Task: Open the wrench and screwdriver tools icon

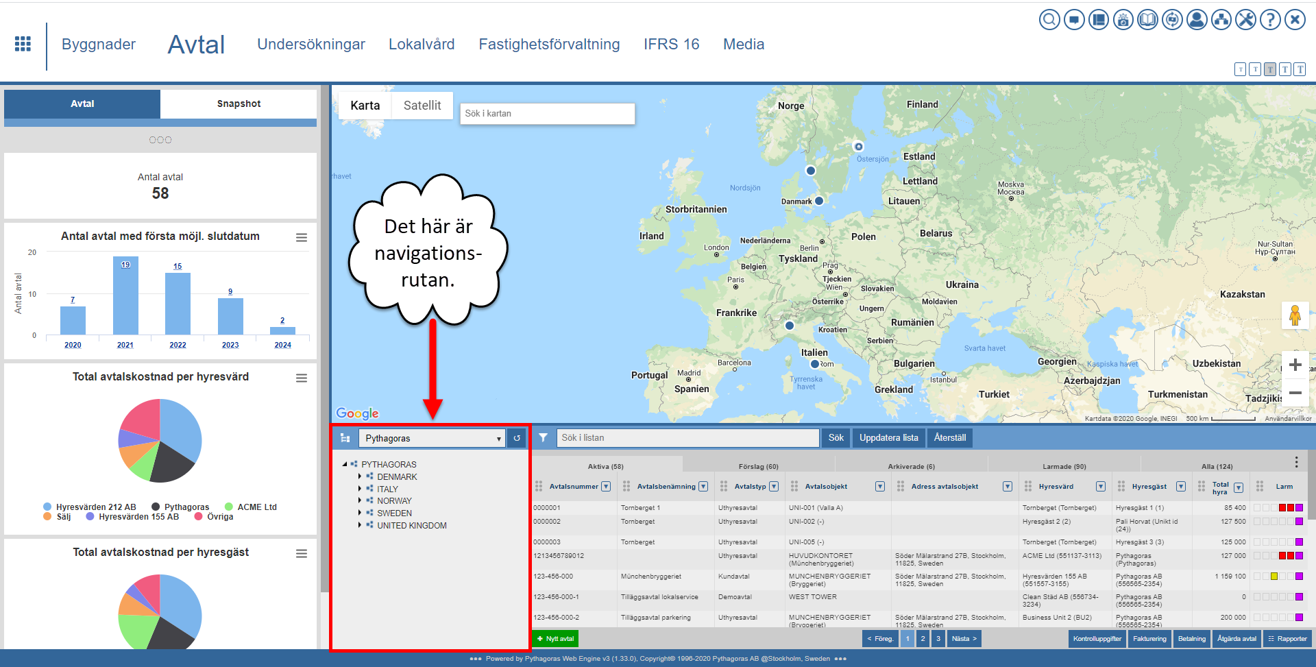Action: coord(1245,20)
